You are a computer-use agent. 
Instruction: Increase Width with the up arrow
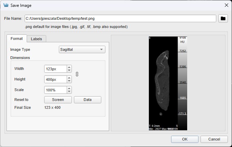pyautogui.click(x=69, y=67)
